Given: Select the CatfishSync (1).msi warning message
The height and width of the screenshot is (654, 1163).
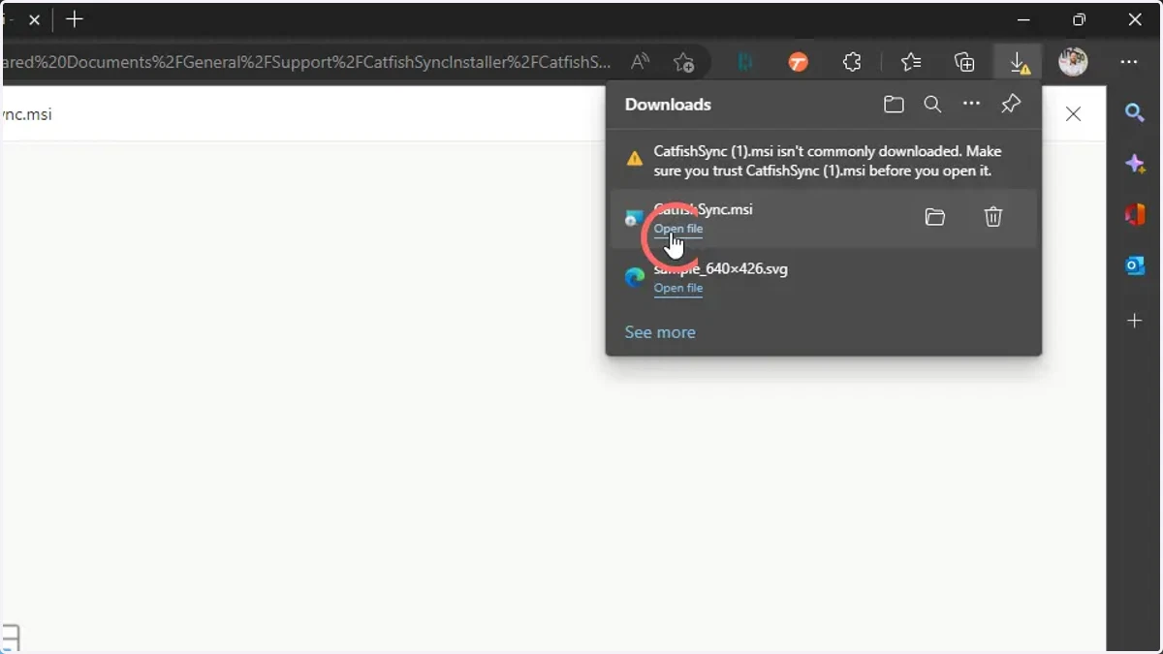Looking at the screenshot, I should [828, 161].
